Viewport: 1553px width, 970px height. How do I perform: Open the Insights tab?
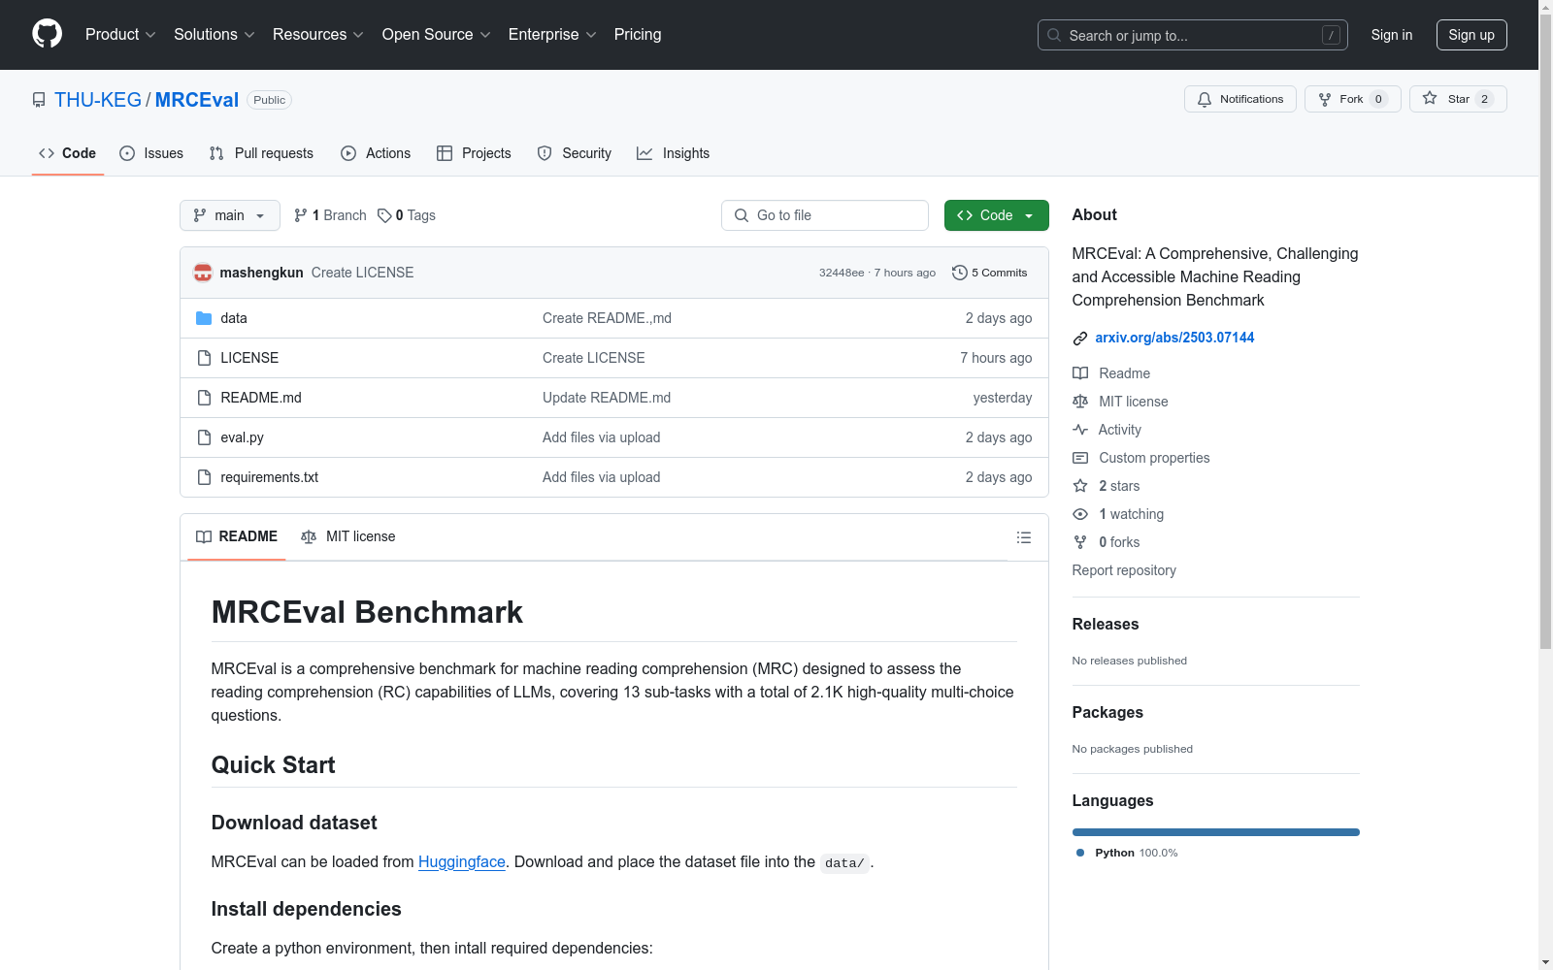click(674, 153)
